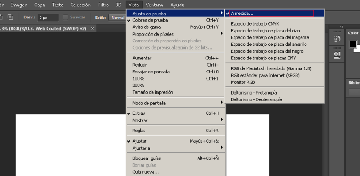Viewport: 360px width, 176px height.
Task: Close the open Vista menu
Action: pos(134,5)
